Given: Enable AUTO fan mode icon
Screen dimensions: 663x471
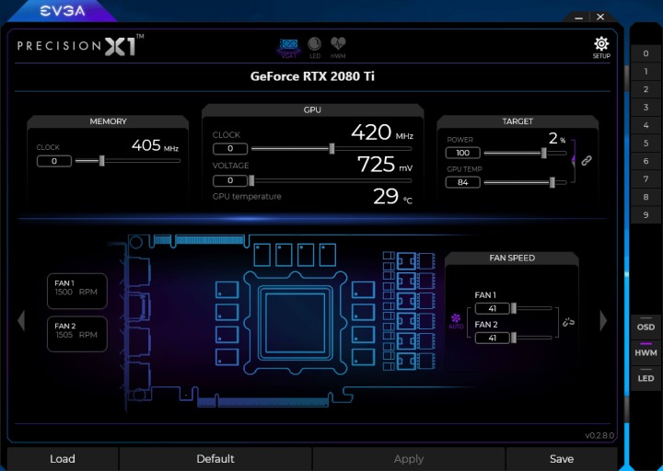Looking at the screenshot, I should point(456,321).
